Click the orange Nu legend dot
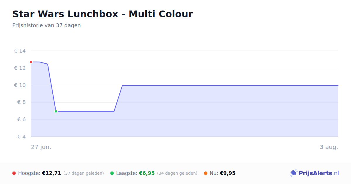Viewport: 351px width, 184px height. pos(206,173)
